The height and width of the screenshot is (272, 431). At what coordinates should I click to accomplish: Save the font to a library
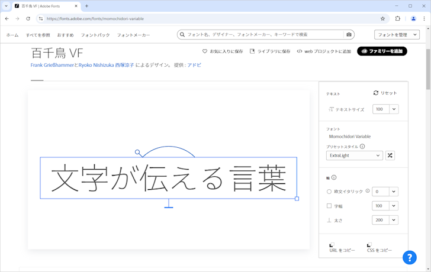(270, 51)
